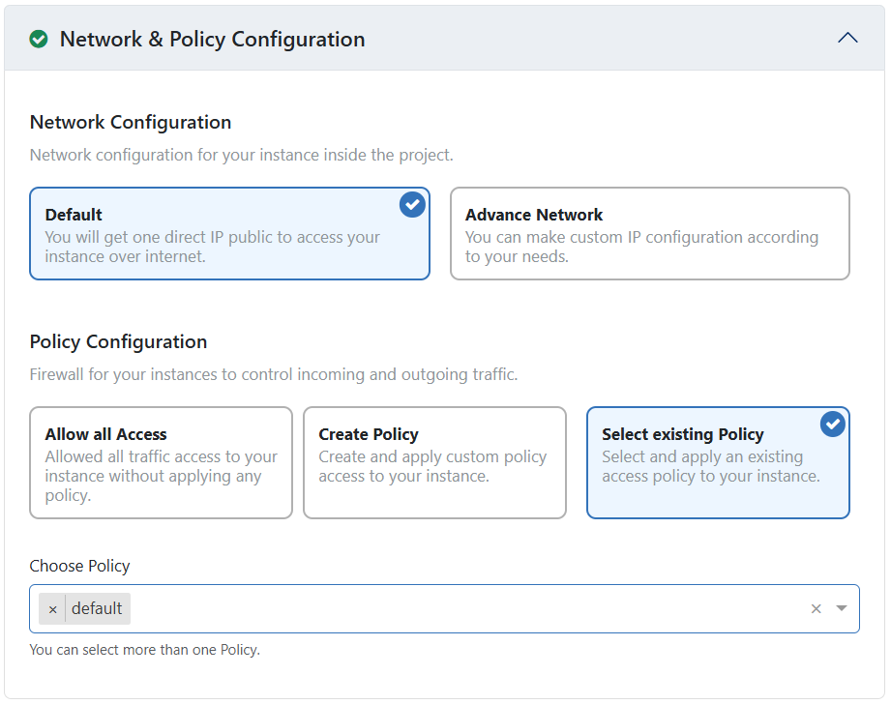Open the Choose Policy dropdown arrow
Image resolution: width=891 pixels, height=704 pixels.
coord(842,609)
